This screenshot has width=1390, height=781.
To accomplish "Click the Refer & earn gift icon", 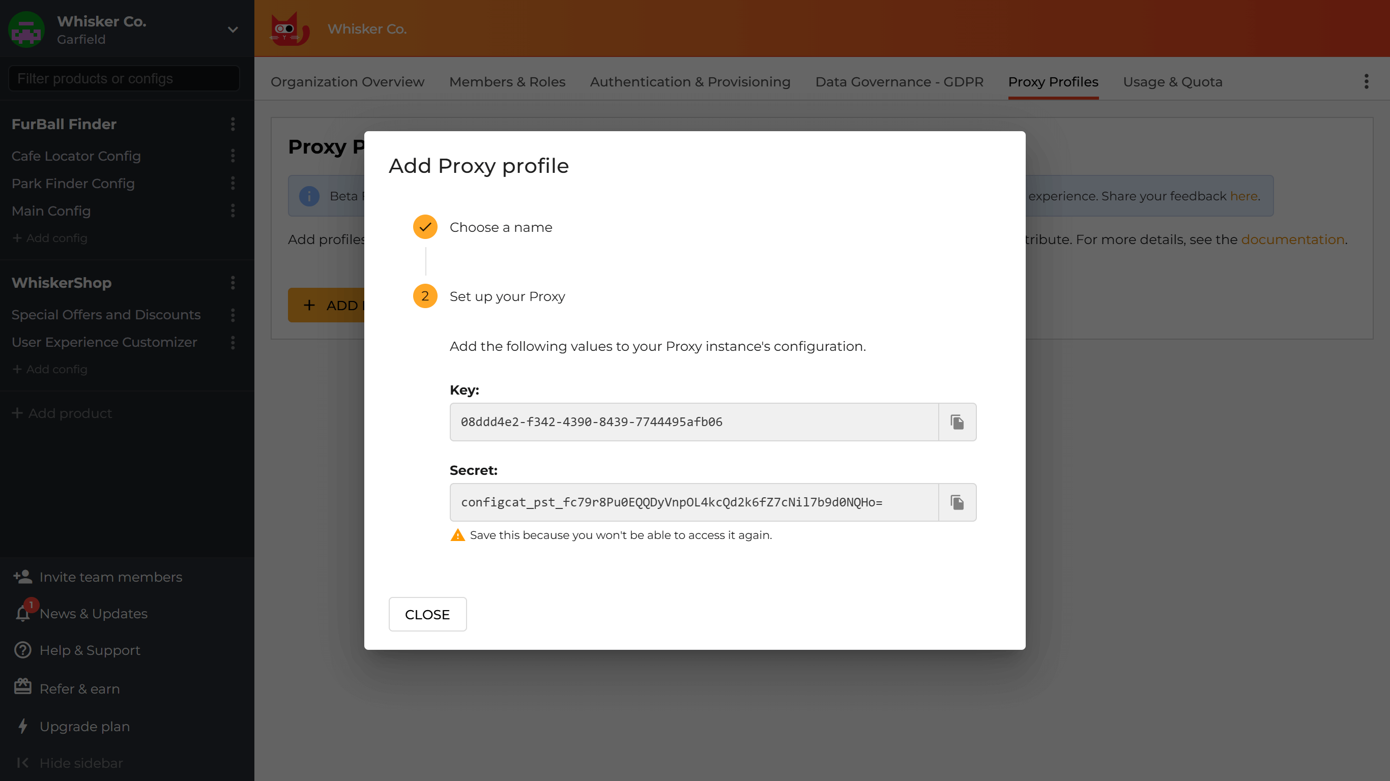I will coord(22,686).
